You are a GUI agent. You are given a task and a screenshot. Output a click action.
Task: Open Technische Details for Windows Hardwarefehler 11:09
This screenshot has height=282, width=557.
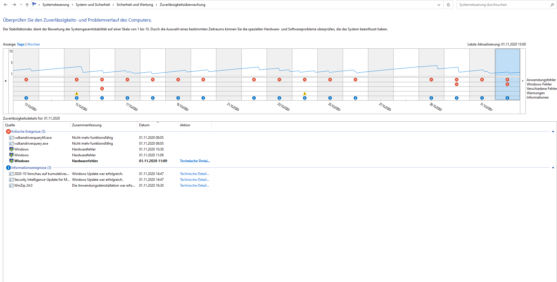tap(195, 161)
